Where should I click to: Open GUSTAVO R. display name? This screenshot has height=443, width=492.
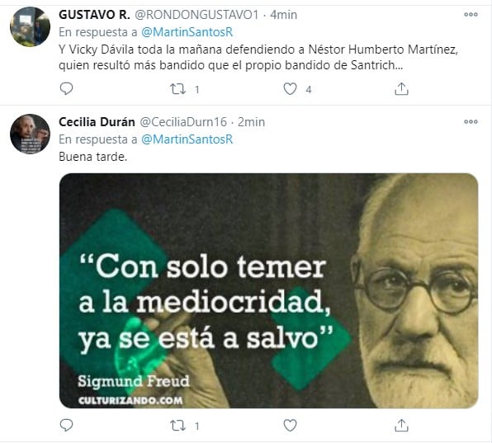[x=94, y=15]
